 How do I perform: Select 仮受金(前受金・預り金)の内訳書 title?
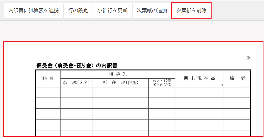point(77,65)
